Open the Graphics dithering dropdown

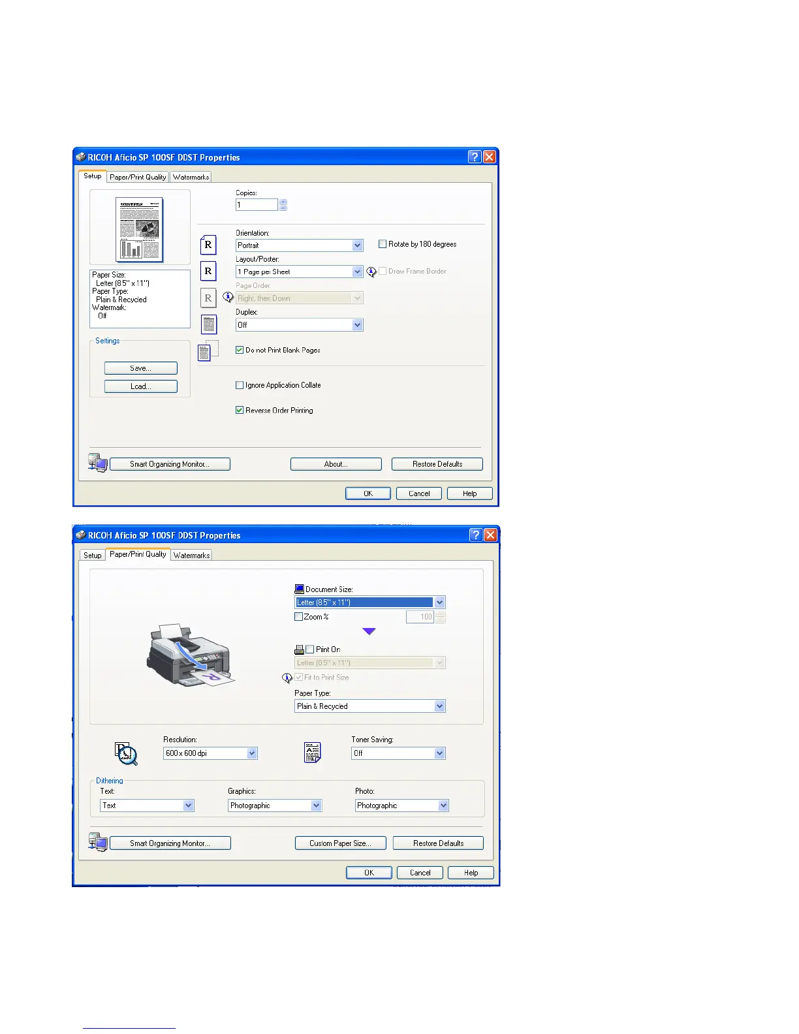point(275,806)
